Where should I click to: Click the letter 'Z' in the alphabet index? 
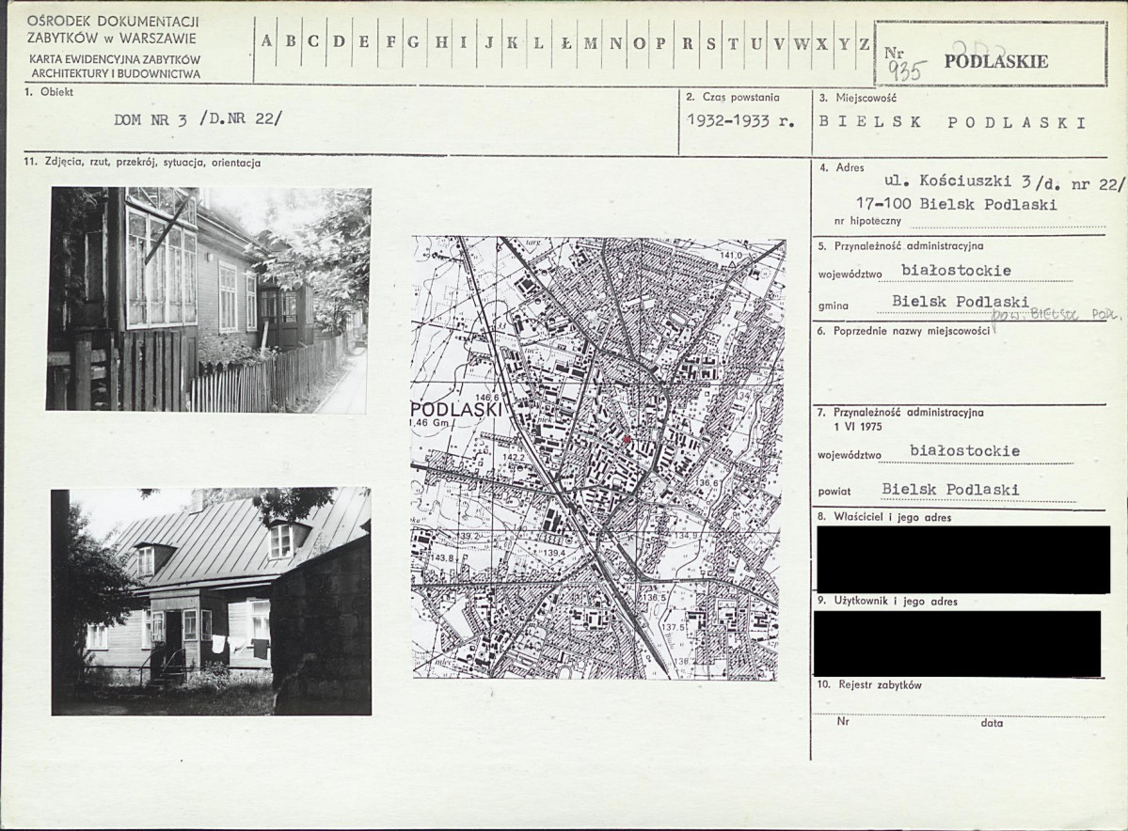pos(864,43)
